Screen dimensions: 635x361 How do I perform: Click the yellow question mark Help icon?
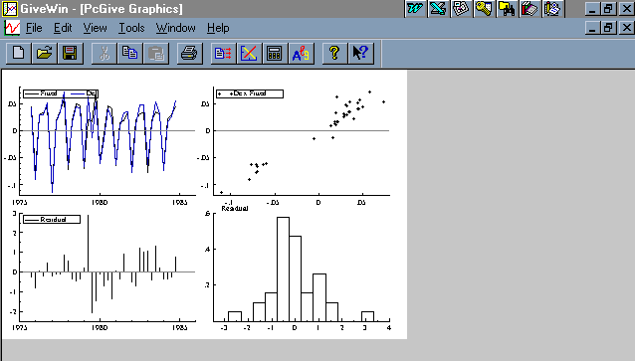pos(334,53)
